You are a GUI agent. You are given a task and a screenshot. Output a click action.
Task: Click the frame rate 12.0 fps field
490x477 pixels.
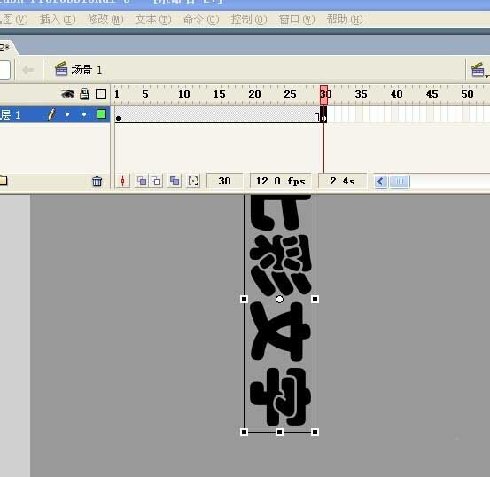point(280,181)
